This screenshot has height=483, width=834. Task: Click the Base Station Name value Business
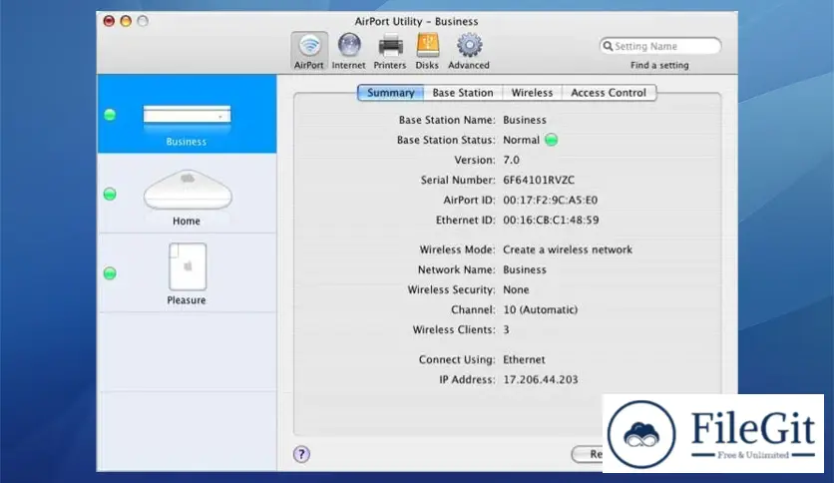click(x=525, y=120)
